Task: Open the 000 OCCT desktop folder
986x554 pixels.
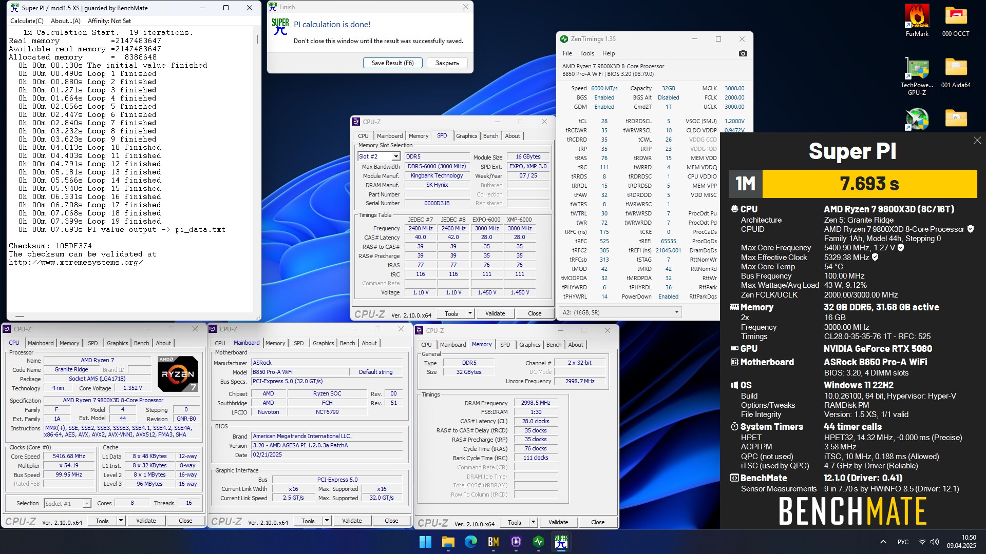Action: click(x=956, y=21)
